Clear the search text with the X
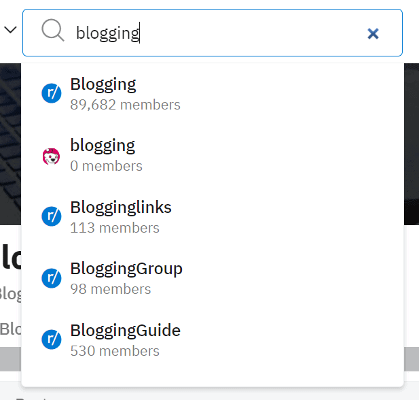Viewport: 419px width, 400px height. point(373,33)
